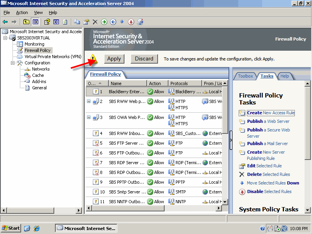Click Move Selected Rules Down link

click(273, 183)
